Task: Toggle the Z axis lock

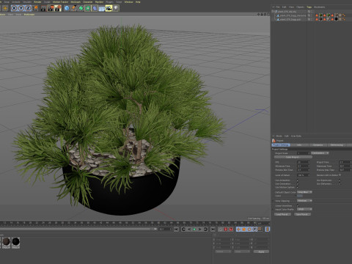Action: click(28, 8)
